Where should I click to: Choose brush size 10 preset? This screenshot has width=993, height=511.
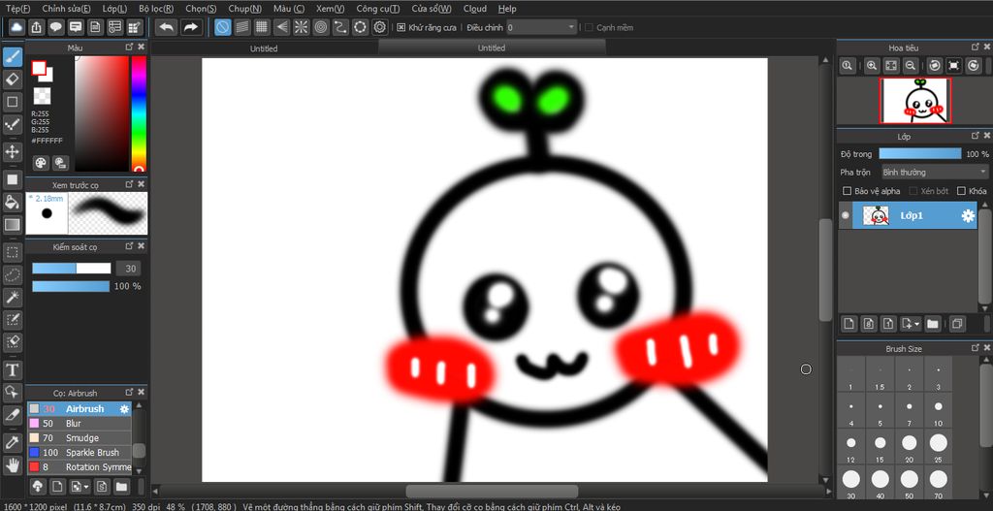tap(938, 412)
